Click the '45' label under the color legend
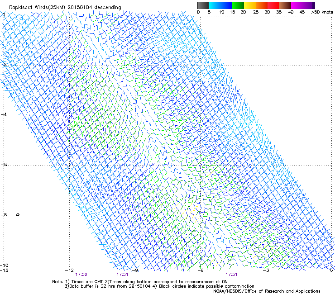The image size is (335, 294). pyautogui.click(x=302, y=12)
